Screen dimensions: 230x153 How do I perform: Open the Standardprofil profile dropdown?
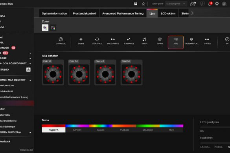click(x=176, y=4)
